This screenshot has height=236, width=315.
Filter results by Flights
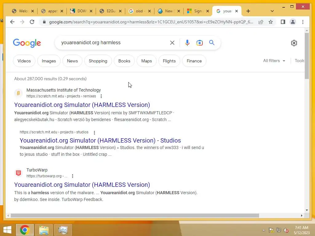(169, 61)
